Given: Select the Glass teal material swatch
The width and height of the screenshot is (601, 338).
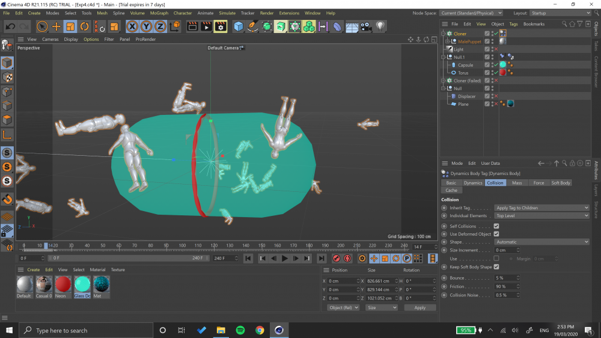Looking at the screenshot, I should (x=82, y=284).
